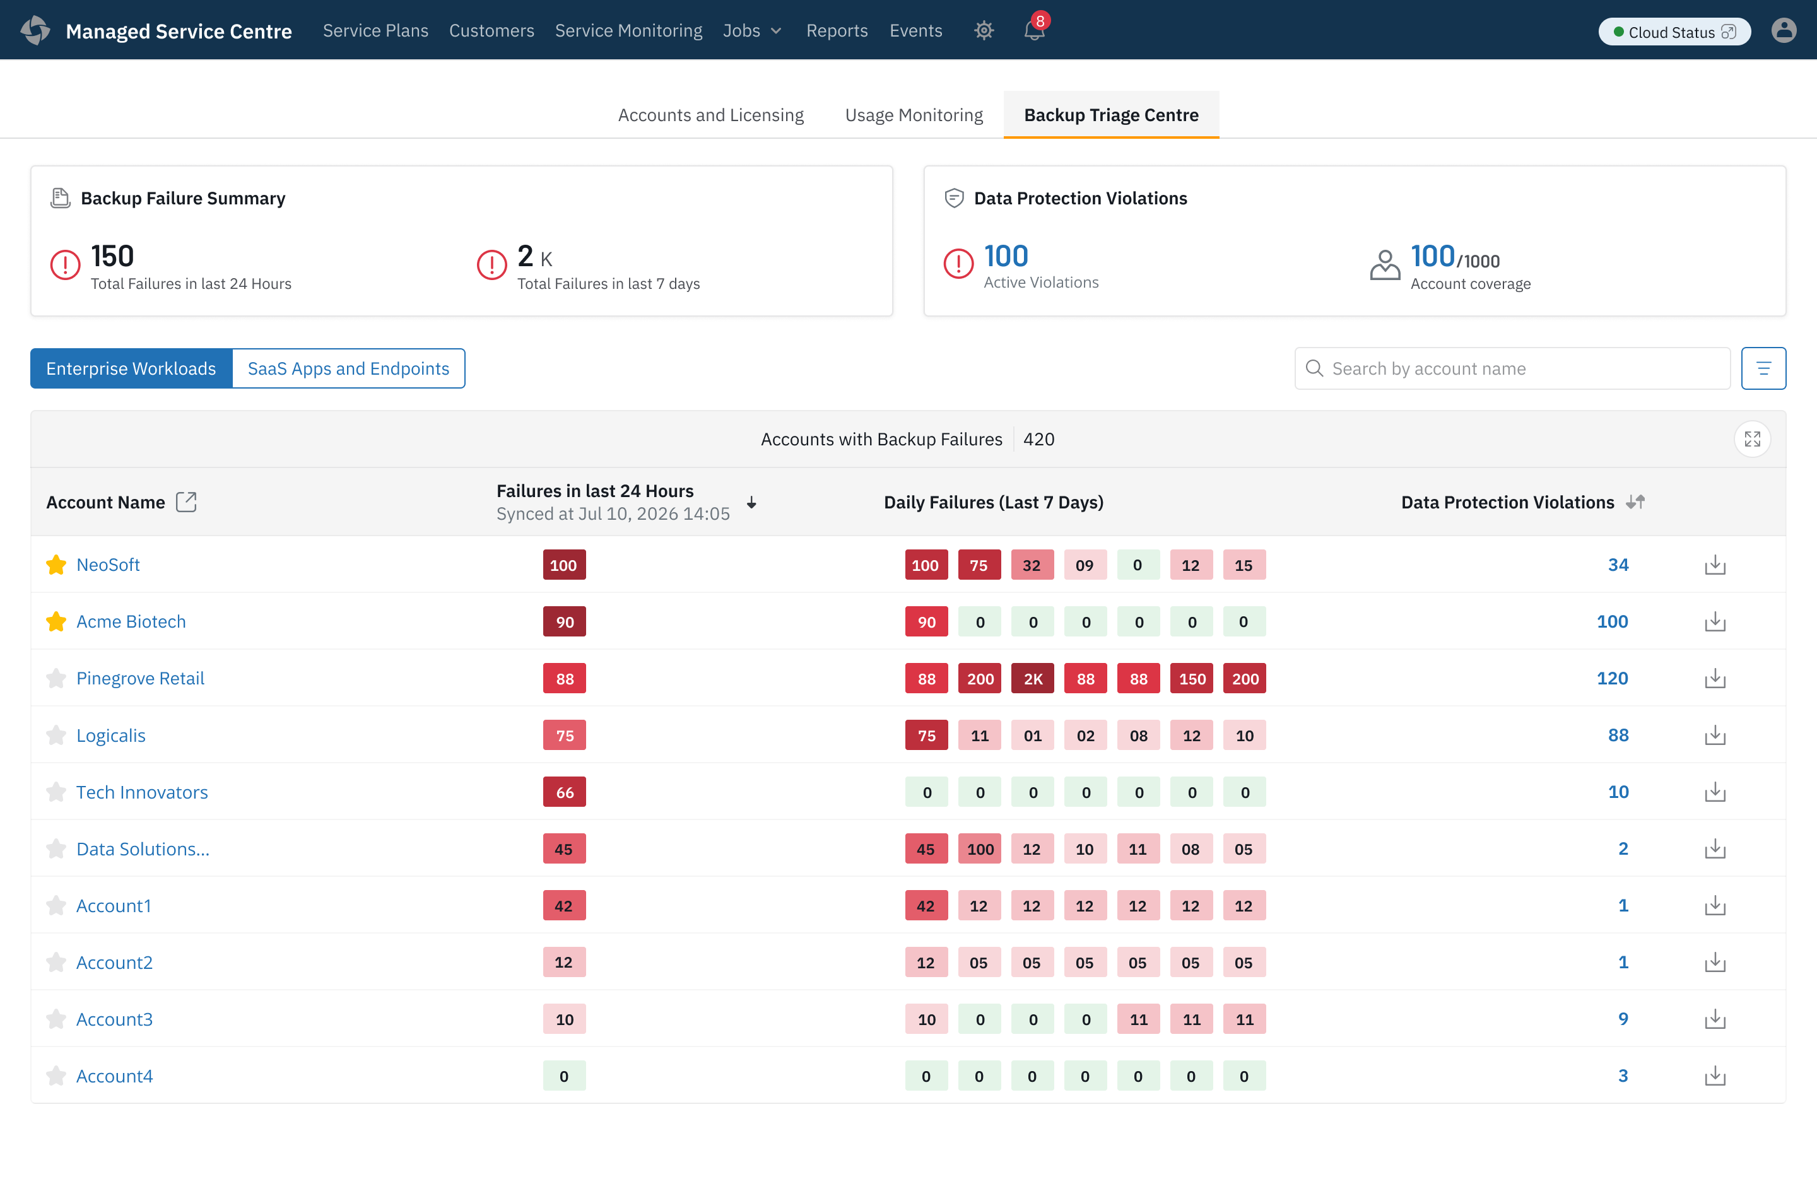1817x1196 pixels.
Task: Open the settings gear icon
Action: coord(984,30)
